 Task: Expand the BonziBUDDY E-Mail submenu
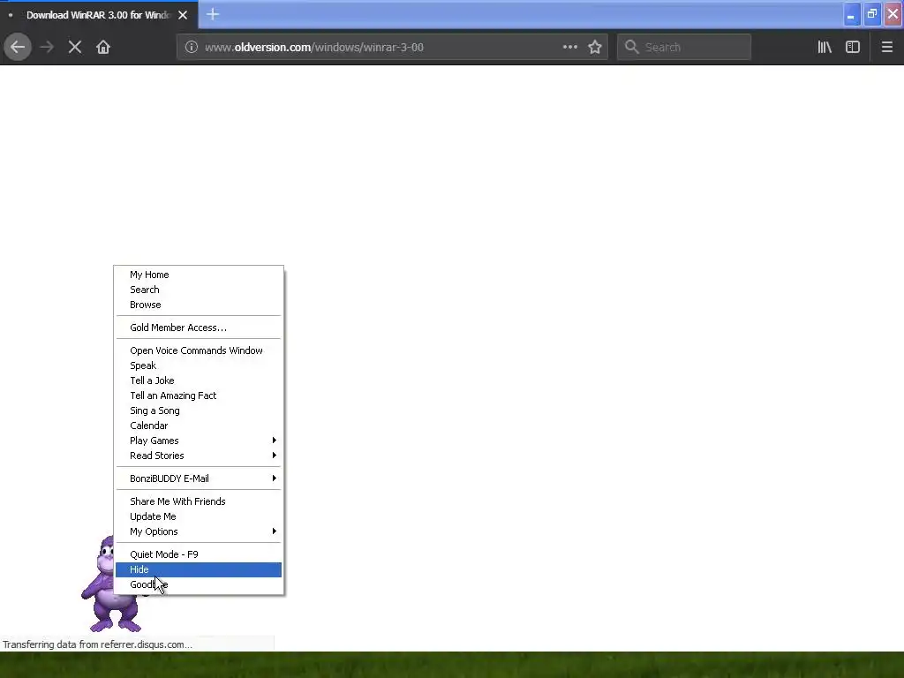tap(199, 478)
